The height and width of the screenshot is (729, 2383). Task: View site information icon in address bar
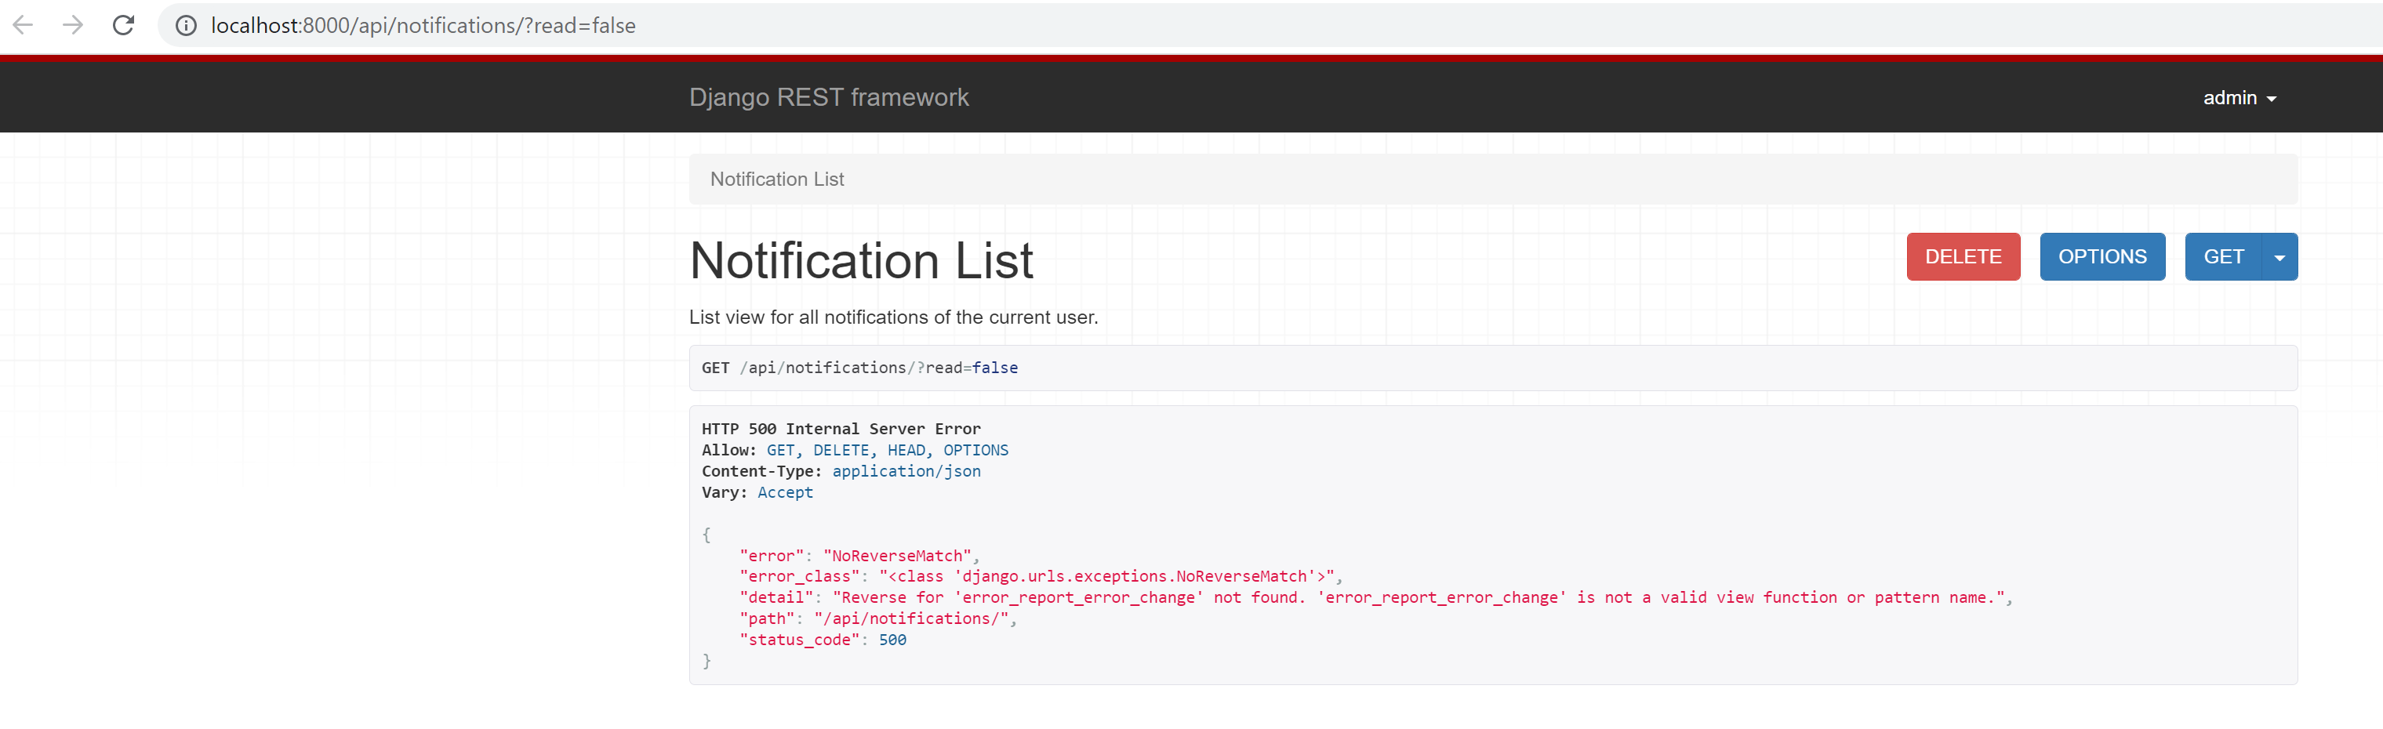click(x=186, y=26)
